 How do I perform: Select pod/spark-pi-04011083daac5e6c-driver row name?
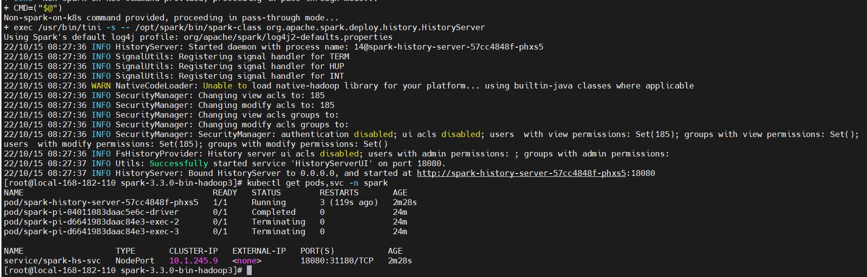(91, 212)
